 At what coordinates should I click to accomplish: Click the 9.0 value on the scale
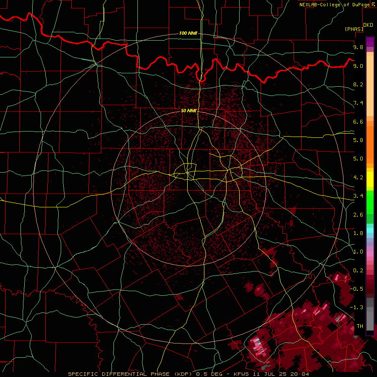click(x=358, y=66)
